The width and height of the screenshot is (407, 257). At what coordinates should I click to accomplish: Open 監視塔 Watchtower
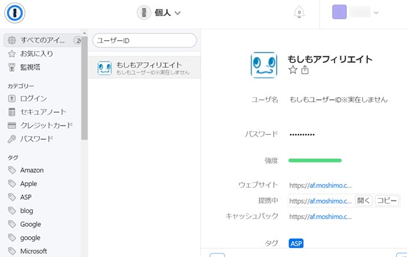click(x=30, y=67)
